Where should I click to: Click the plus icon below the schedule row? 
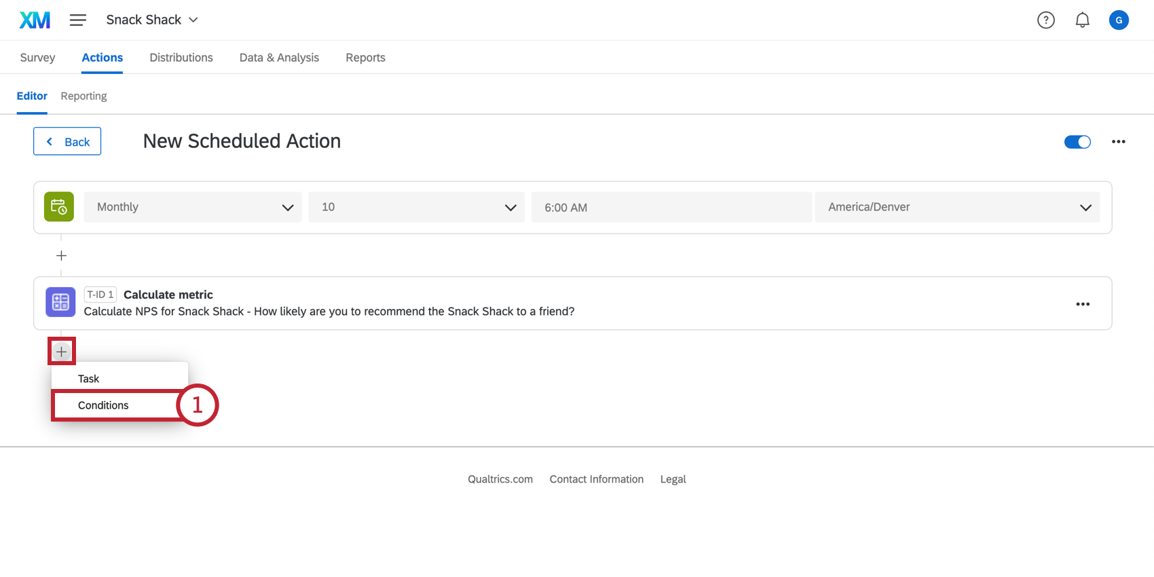61,256
